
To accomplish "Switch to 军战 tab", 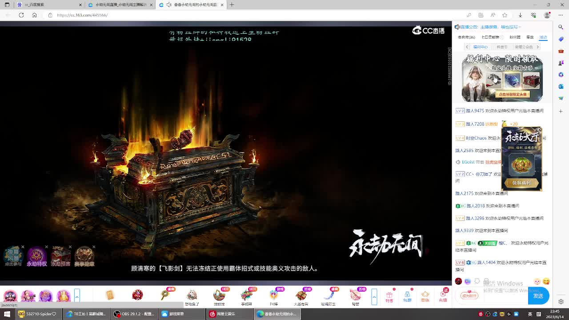I will [530, 37].
